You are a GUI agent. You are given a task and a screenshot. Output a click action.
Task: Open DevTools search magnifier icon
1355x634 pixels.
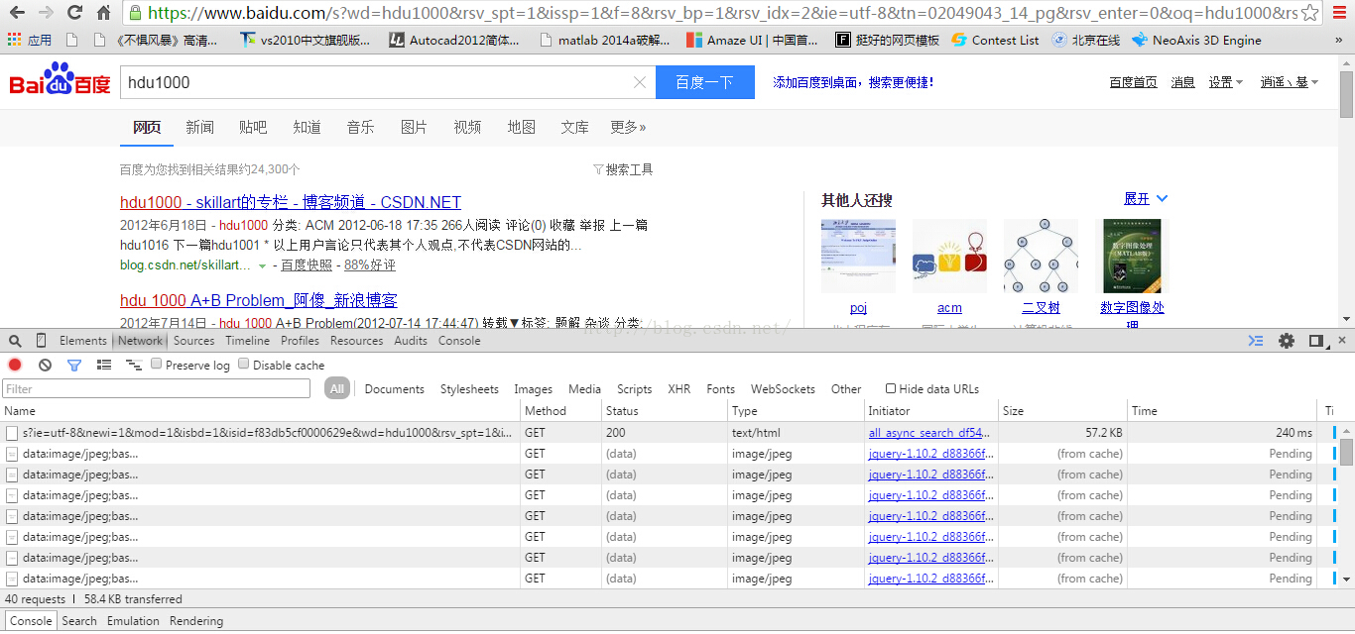pos(15,341)
